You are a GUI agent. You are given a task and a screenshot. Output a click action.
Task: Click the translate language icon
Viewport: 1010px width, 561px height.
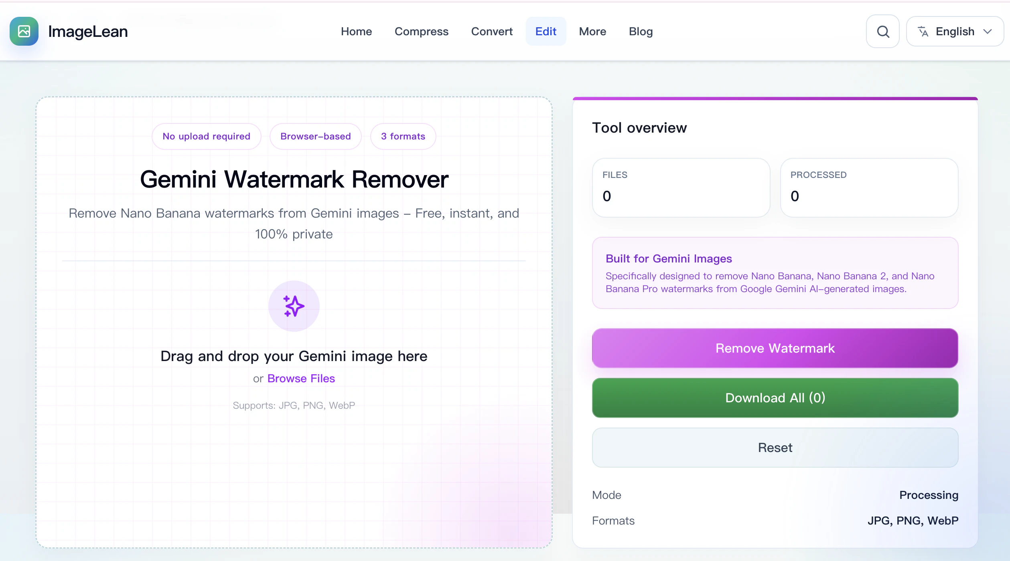(x=923, y=31)
